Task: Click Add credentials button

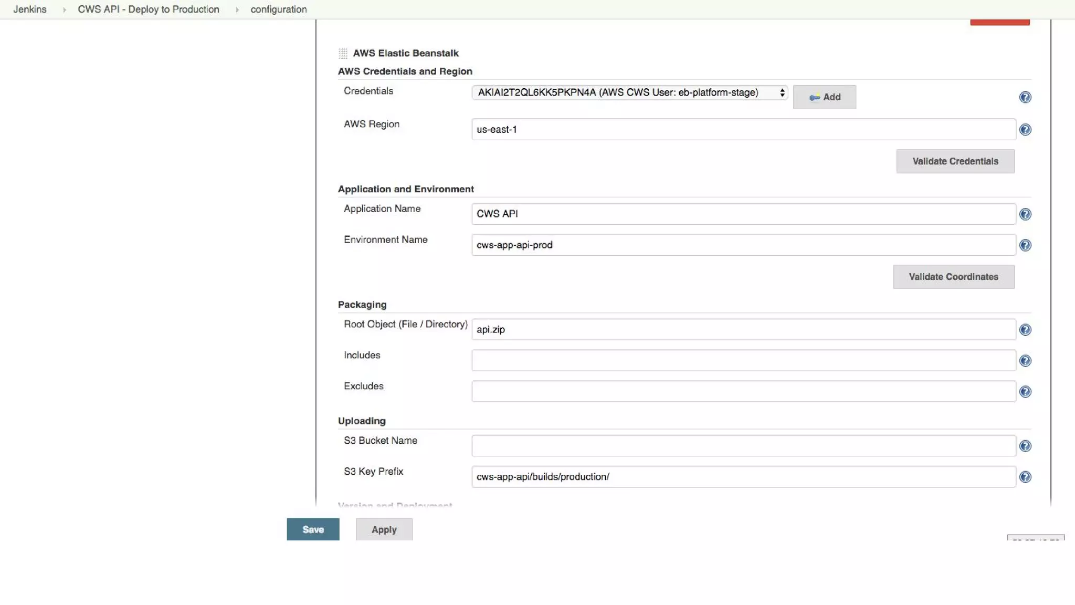Action: click(x=824, y=97)
